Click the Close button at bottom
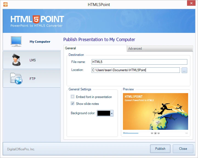 [183, 149]
